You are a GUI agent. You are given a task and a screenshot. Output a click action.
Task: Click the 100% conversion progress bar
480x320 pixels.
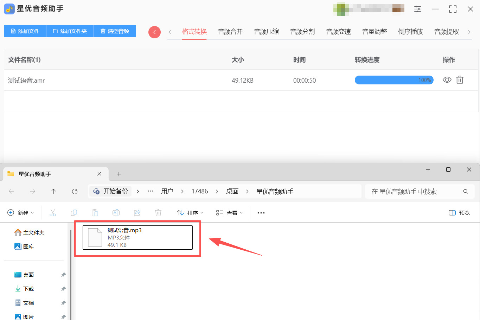[x=394, y=80]
